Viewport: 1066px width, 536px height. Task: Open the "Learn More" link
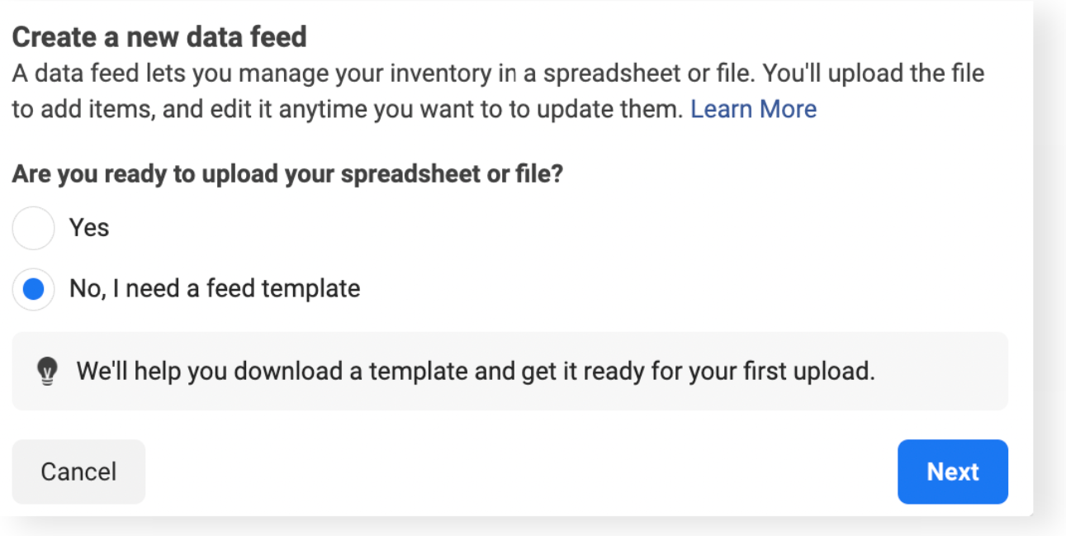(753, 109)
